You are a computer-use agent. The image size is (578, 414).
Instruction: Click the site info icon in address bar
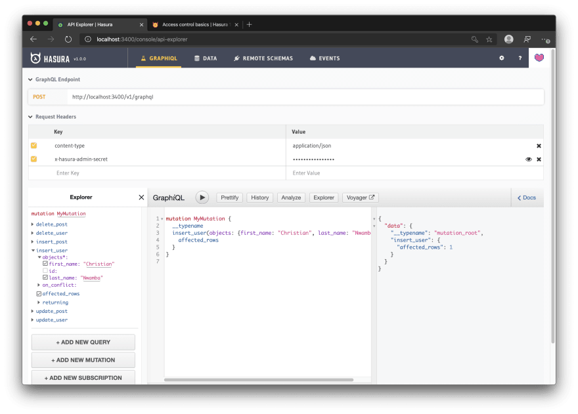pos(88,39)
